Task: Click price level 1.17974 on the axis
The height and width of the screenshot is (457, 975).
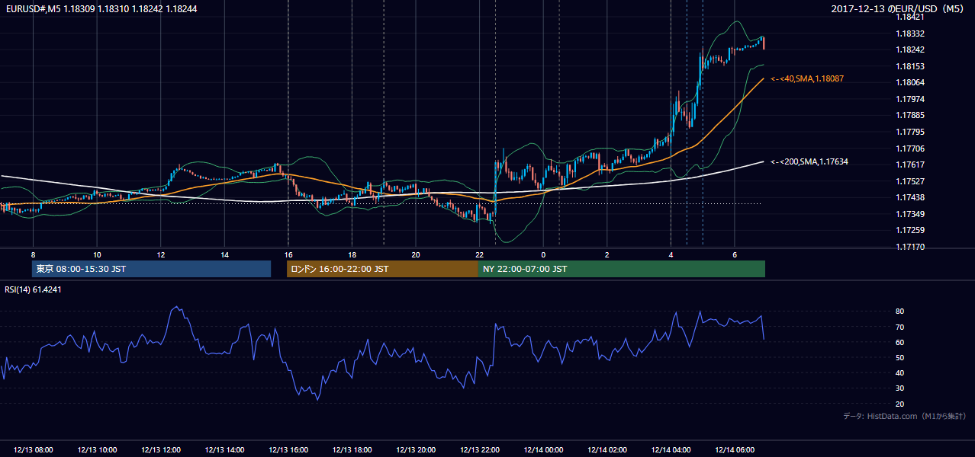Action: pyautogui.click(x=909, y=99)
